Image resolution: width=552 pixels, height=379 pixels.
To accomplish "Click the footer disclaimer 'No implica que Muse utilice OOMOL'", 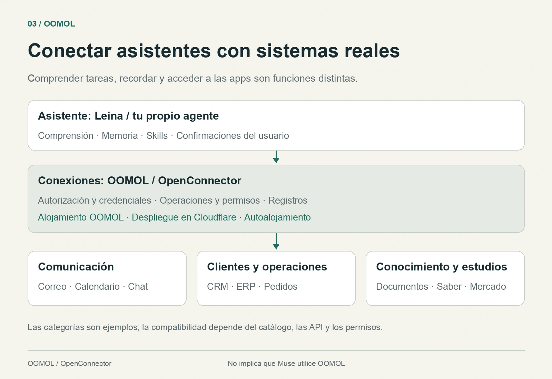I will [x=286, y=363].
